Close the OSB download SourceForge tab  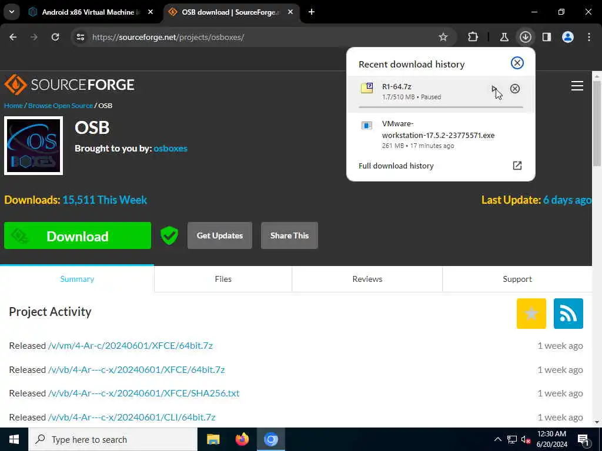tap(290, 12)
